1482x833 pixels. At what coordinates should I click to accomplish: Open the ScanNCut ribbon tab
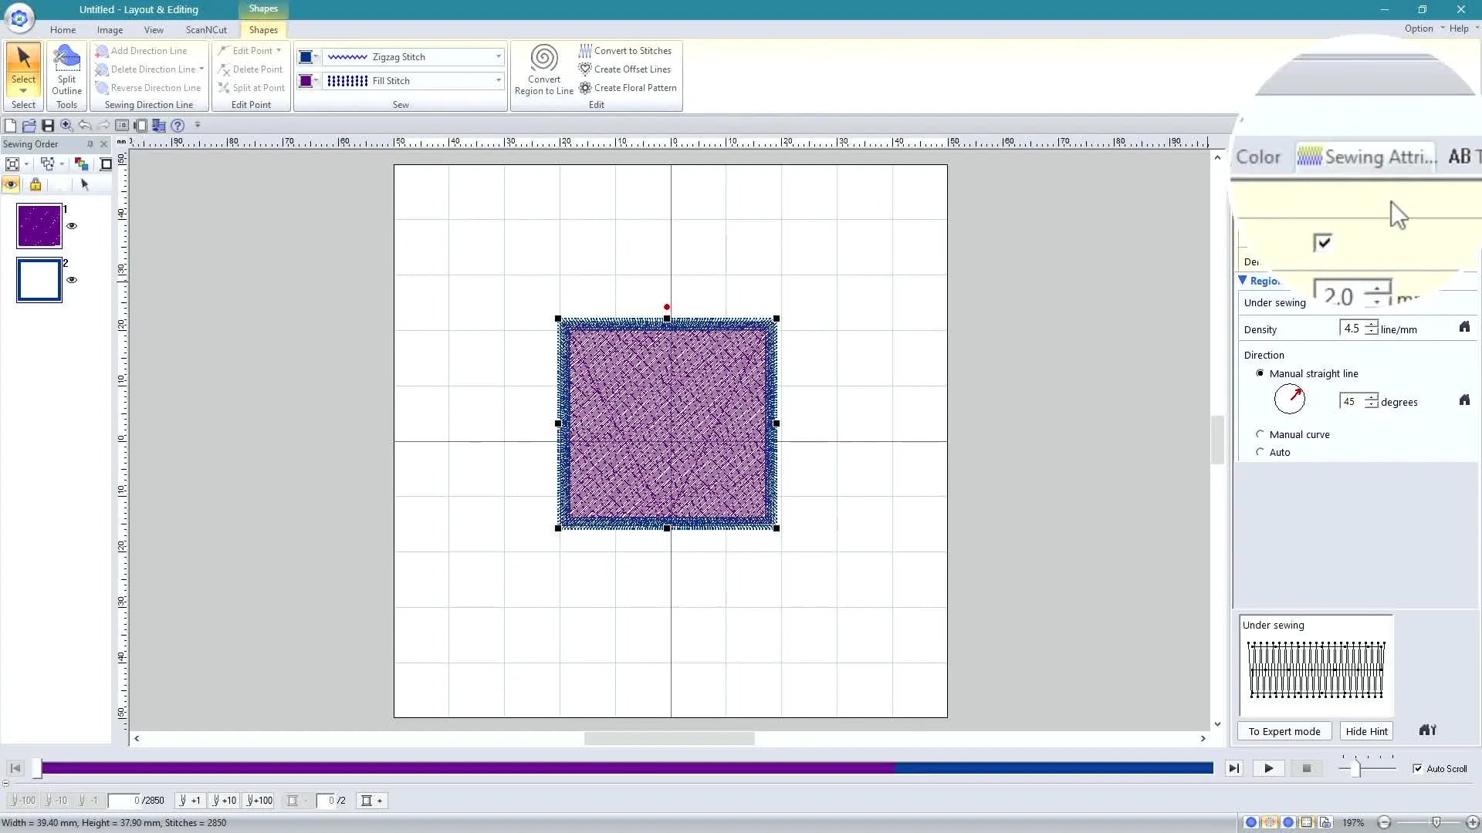pyautogui.click(x=206, y=30)
